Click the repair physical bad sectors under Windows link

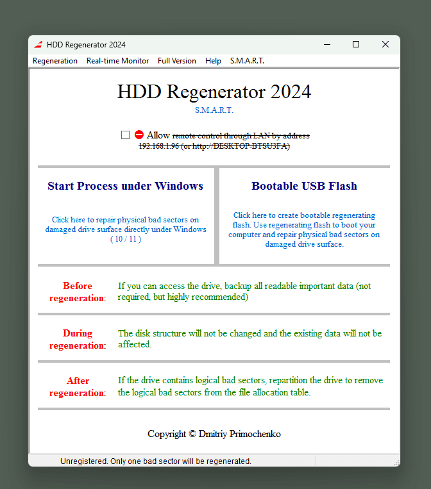(x=126, y=229)
